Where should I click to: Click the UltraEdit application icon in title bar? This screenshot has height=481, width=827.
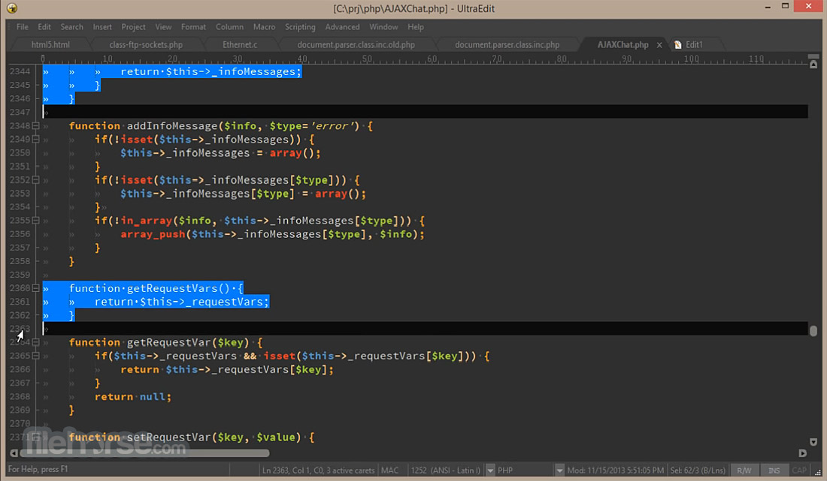pos(11,8)
